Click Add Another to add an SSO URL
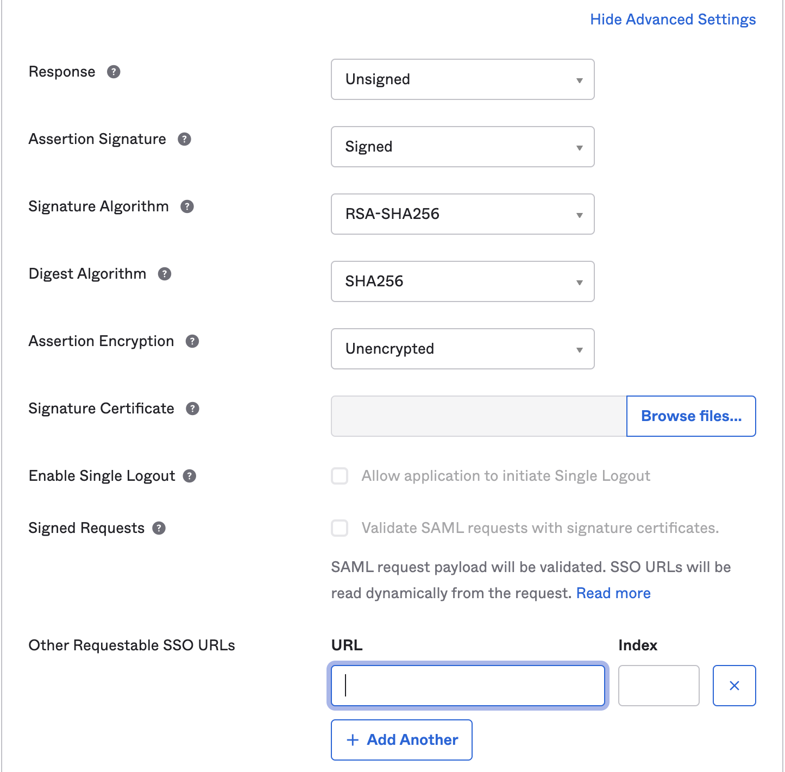785x772 pixels. tap(401, 739)
